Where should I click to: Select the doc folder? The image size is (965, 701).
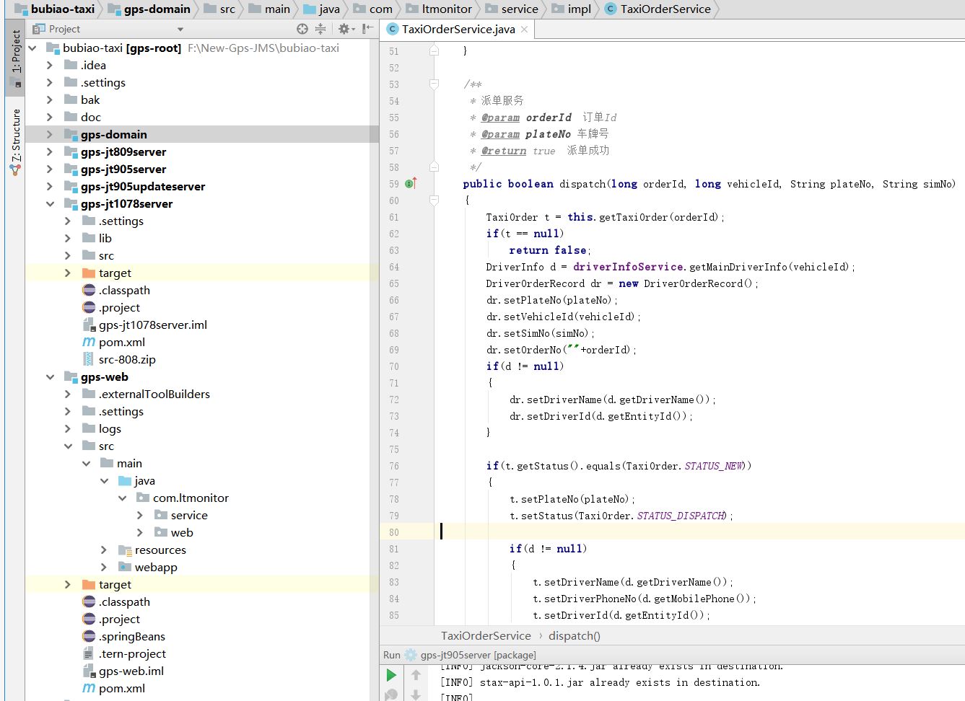click(x=91, y=118)
